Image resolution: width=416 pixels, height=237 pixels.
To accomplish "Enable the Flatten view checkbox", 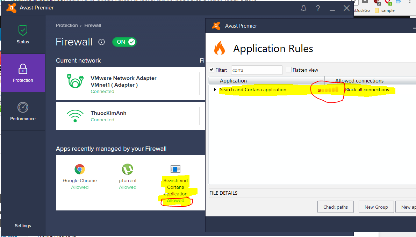I will click(289, 70).
